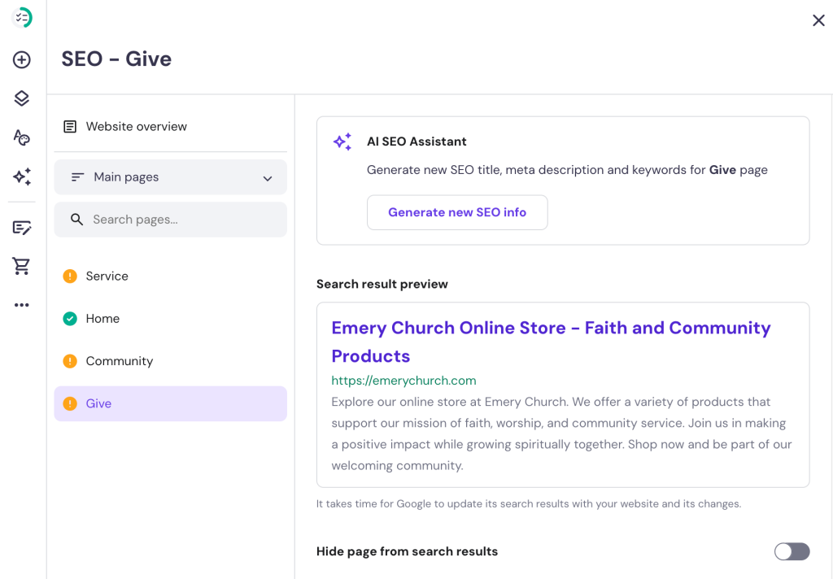Close the SEO panel

818,20
